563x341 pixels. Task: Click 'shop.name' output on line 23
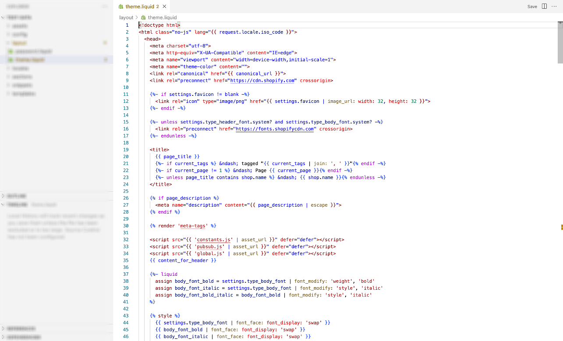(320, 178)
